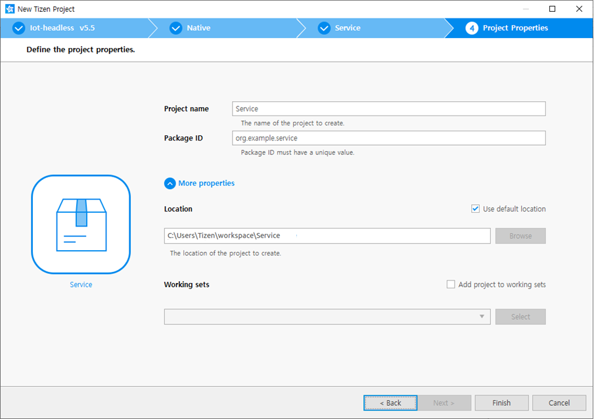Click into the Project name field
The height and width of the screenshot is (419, 594).
coord(388,109)
